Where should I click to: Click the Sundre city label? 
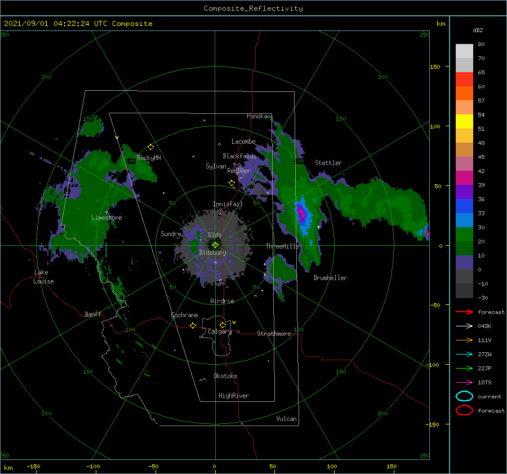tap(171, 233)
